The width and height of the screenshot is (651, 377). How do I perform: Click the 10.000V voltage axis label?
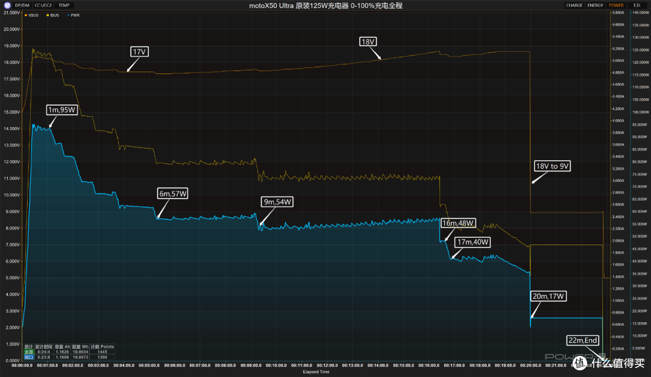pos(11,195)
